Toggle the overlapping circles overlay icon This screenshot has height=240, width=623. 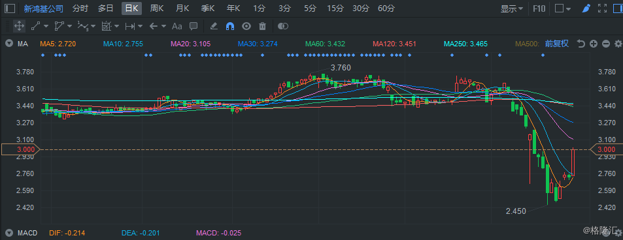[282, 26]
